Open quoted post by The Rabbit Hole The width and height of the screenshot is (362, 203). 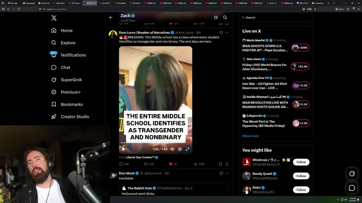[x=173, y=190]
